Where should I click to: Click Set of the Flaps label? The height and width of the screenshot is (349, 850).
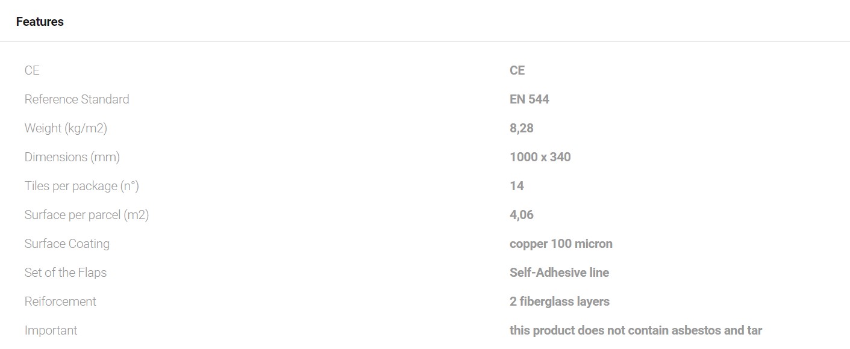tap(65, 273)
